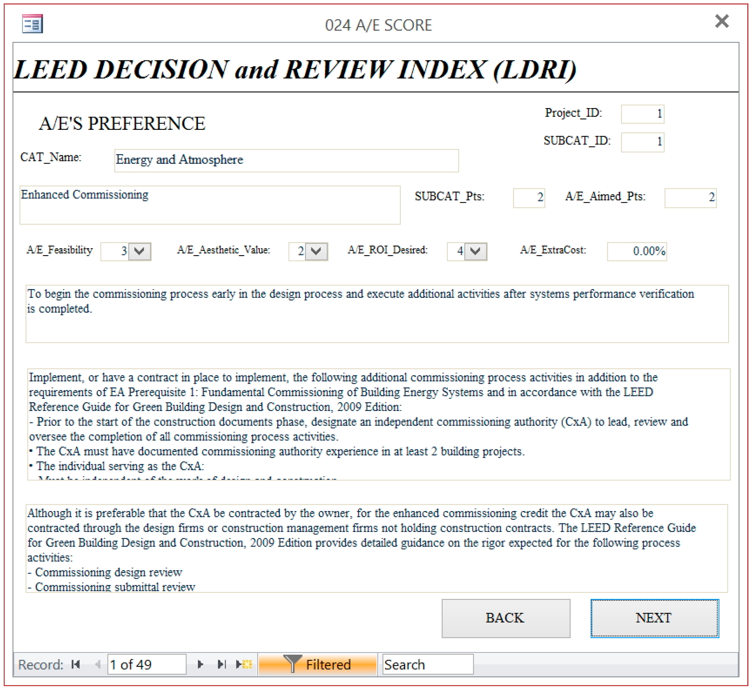Go to next record arrow
The image size is (753, 689).
(200, 664)
